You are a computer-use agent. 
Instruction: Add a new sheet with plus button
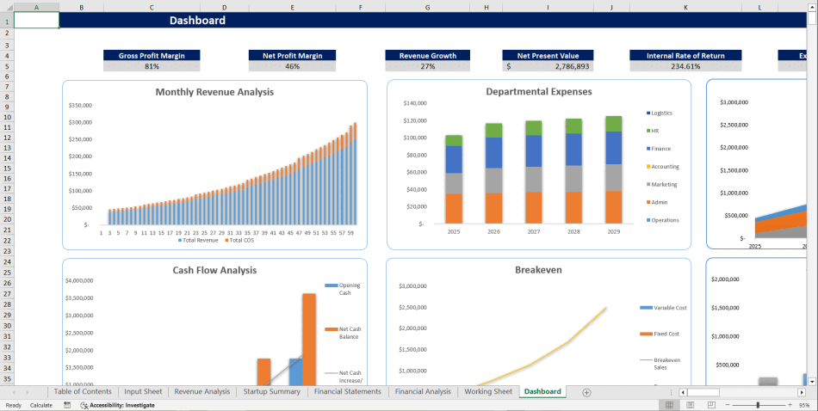point(586,392)
